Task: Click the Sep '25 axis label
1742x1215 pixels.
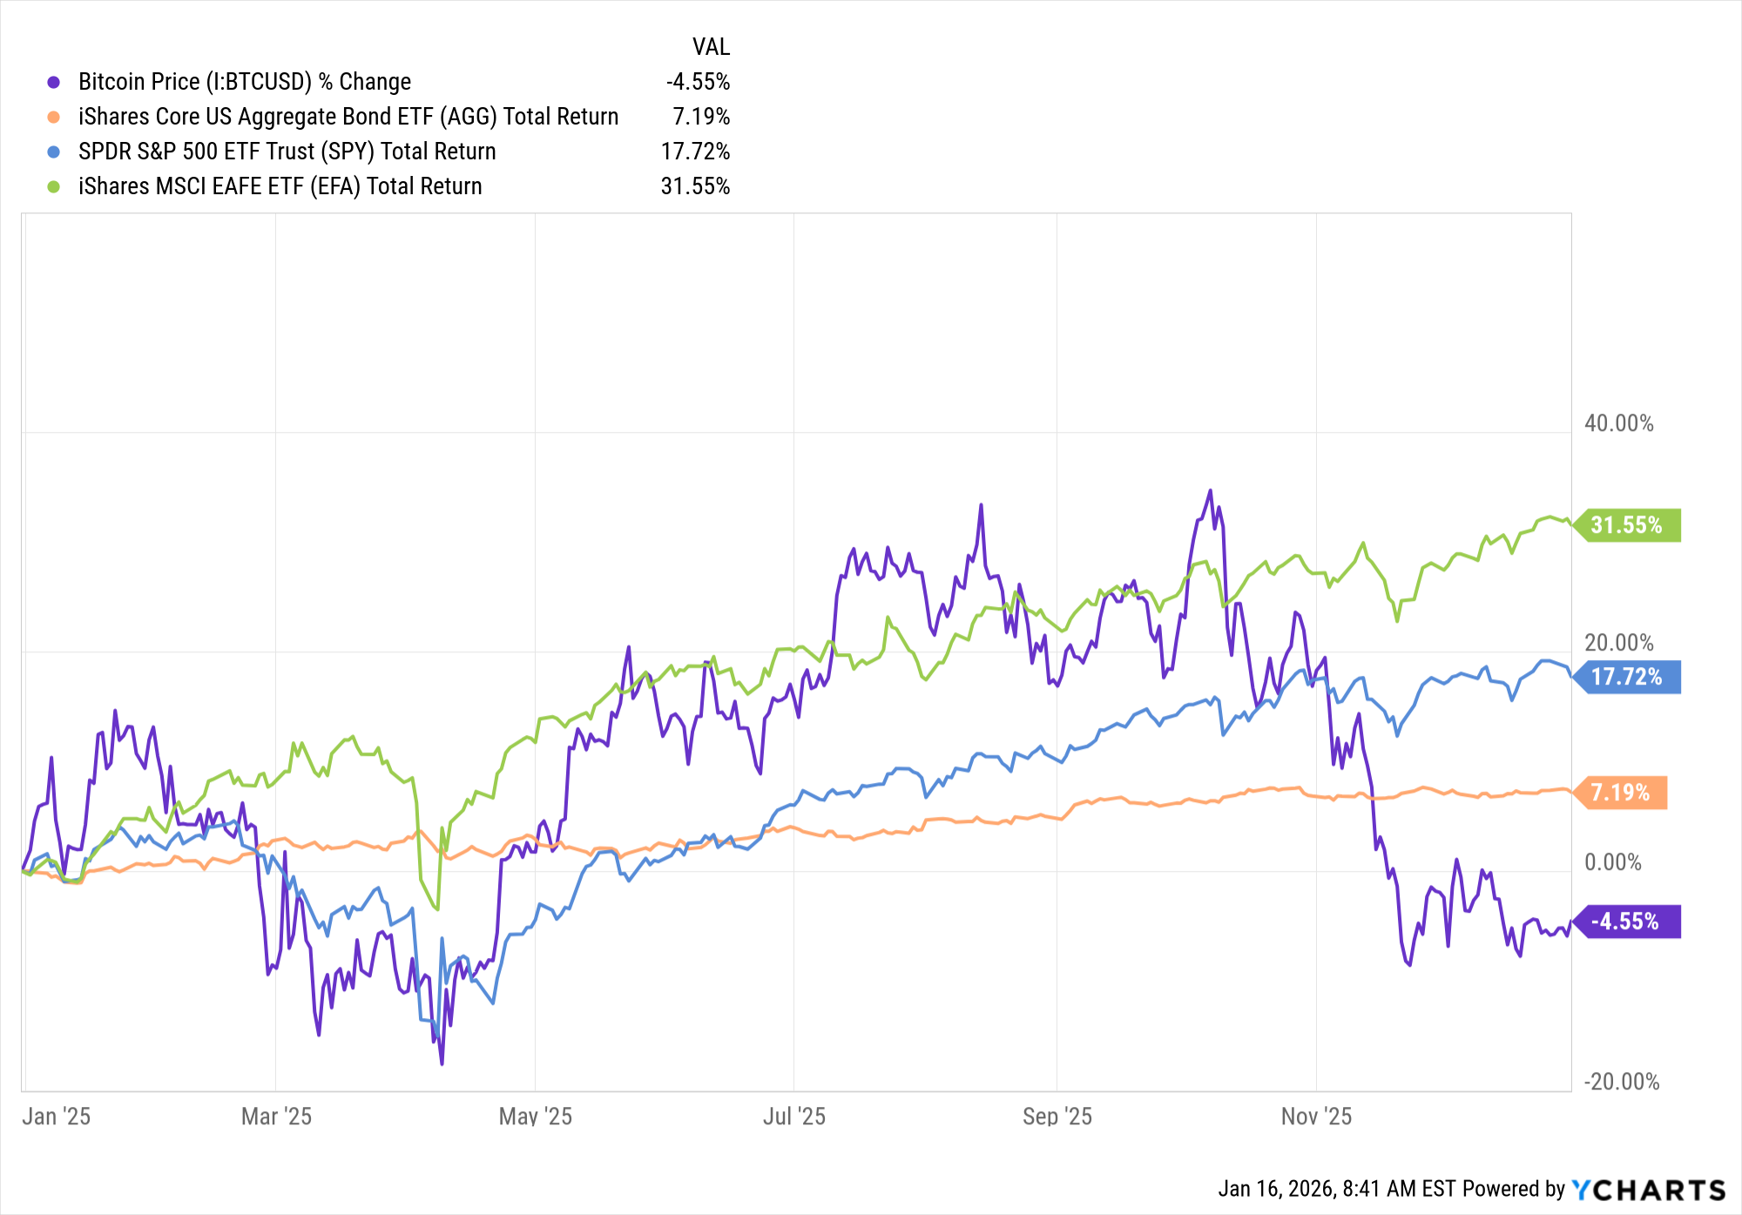Action: [1057, 1117]
